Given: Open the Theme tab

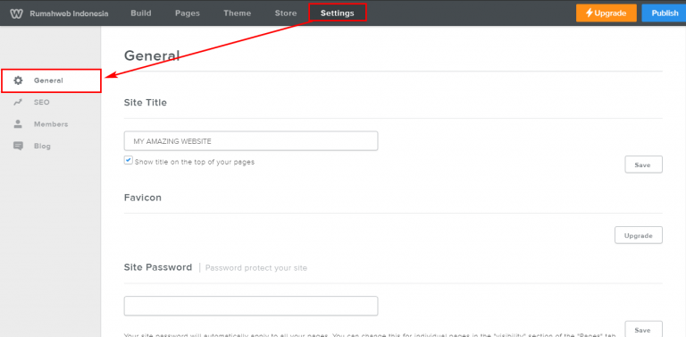Looking at the screenshot, I should [237, 13].
